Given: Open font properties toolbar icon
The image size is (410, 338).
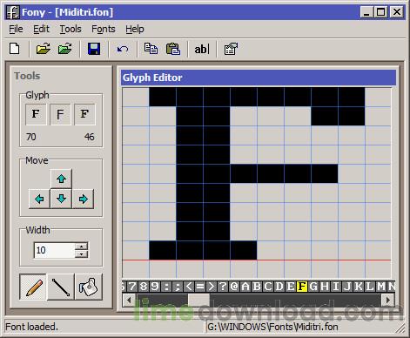Looking at the screenshot, I should 231,49.
